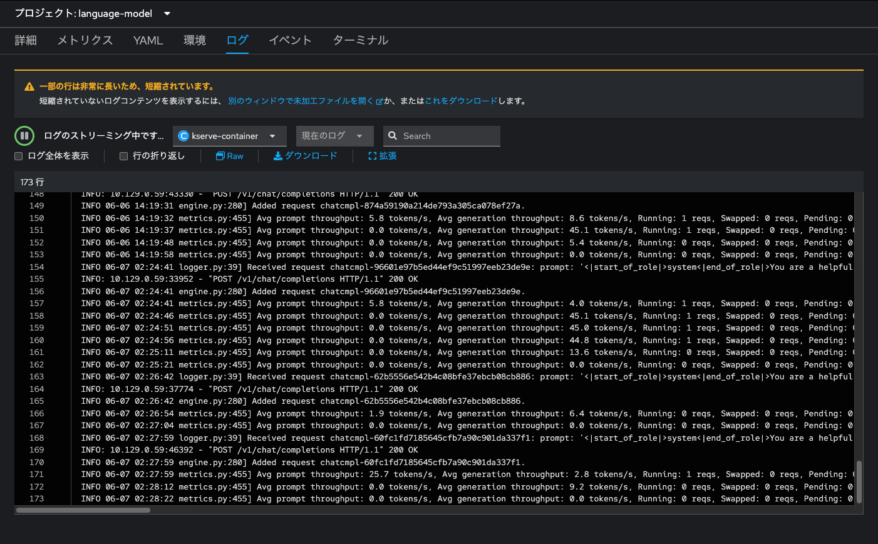Enable the ログ全体を表示 checkbox
878x544 pixels.
(x=19, y=156)
